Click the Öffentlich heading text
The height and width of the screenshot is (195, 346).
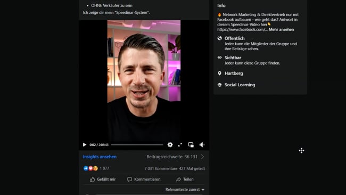(234, 38)
